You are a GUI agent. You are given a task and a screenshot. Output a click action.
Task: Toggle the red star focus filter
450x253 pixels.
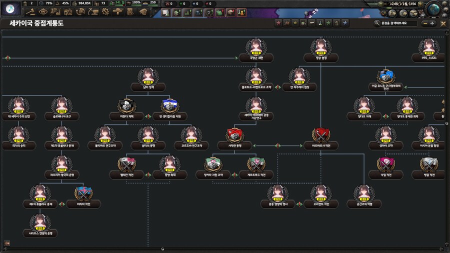tap(278, 23)
